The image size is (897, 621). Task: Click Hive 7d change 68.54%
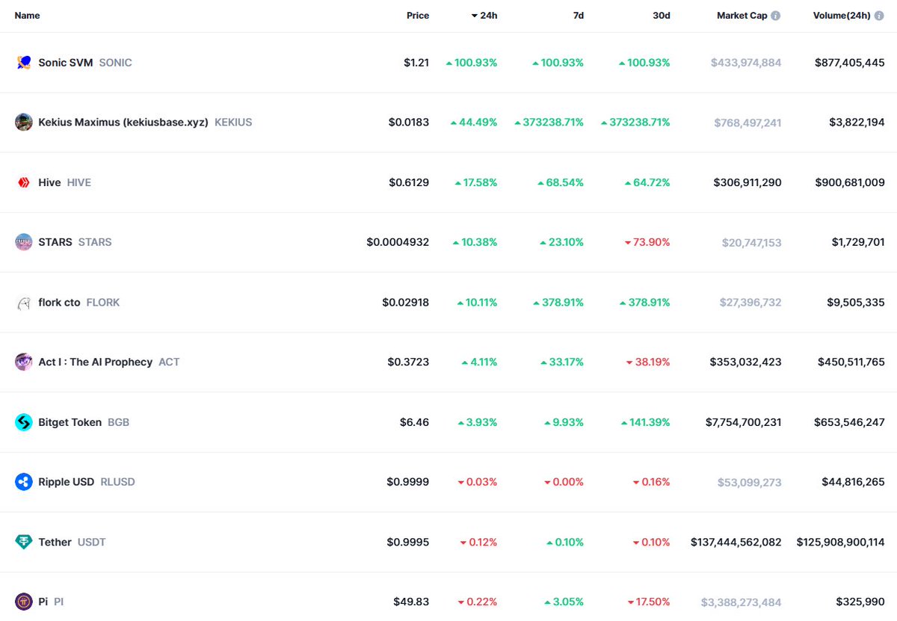[561, 182]
